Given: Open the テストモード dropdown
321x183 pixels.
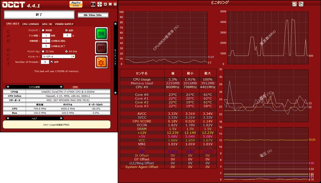Looking at the screenshot, I should coord(59,57).
